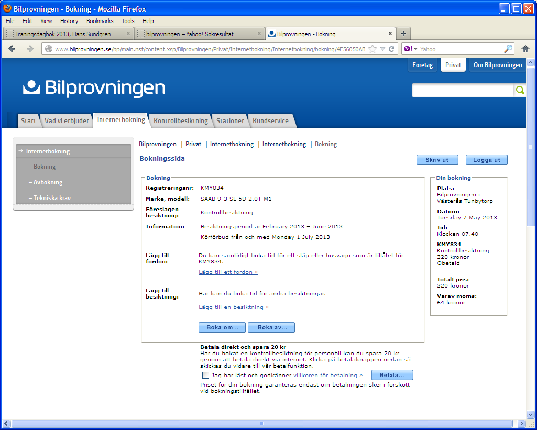Click the site identity globe icon
The width and height of the screenshot is (537, 430).
[x=49, y=49]
